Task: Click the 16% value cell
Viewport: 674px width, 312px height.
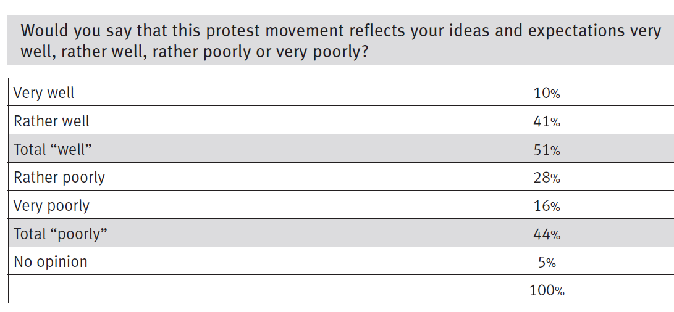Action: 547,207
